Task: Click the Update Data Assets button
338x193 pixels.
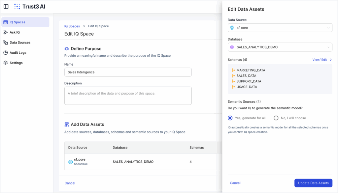Action: [313, 183]
